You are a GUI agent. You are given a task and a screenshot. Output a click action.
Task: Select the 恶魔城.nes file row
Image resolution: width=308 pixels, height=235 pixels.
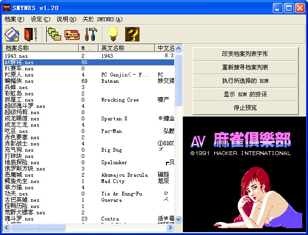click(x=89, y=175)
